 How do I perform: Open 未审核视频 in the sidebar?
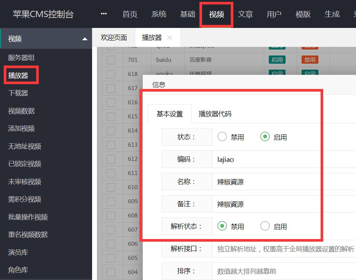[25, 182]
